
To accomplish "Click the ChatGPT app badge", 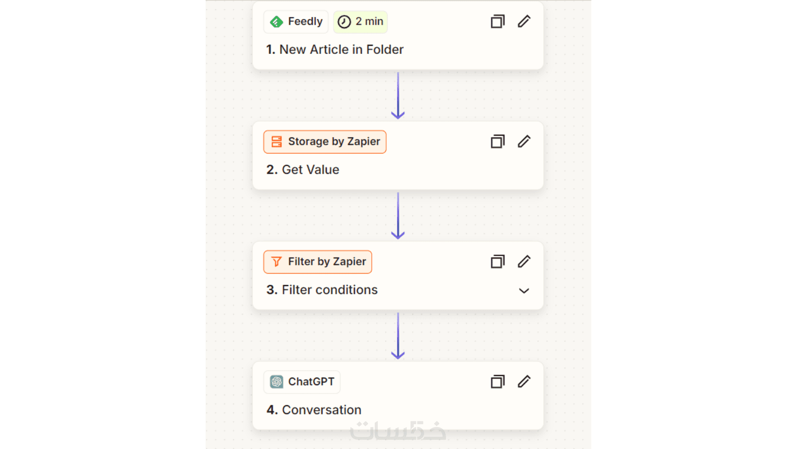I will coord(302,382).
